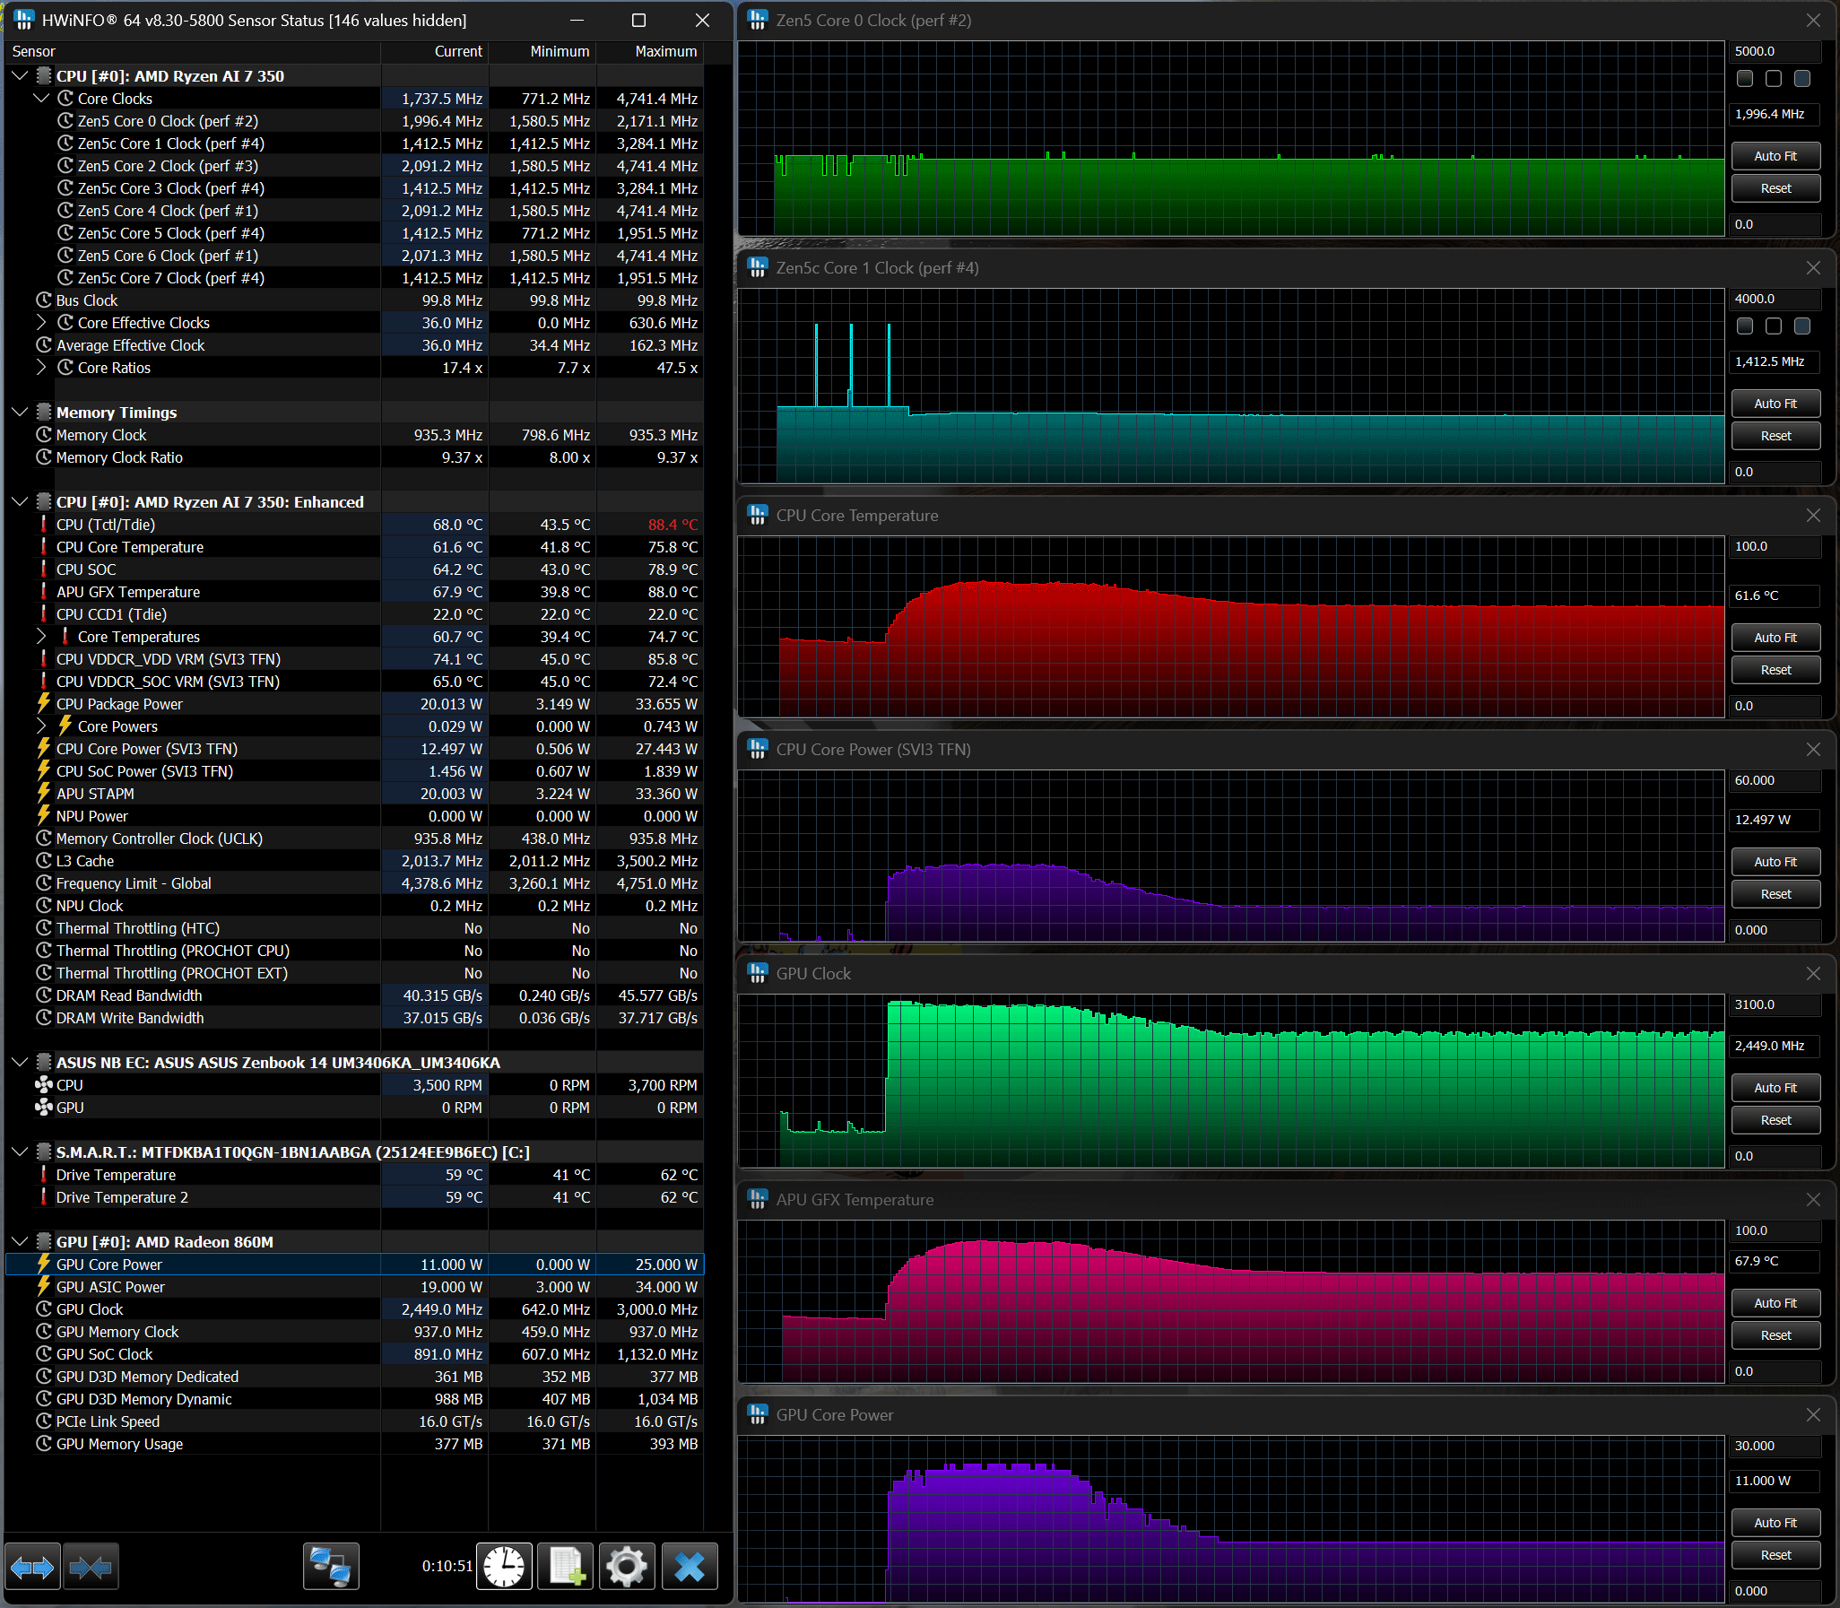The width and height of the screenshot is (1840, 1608).
Task: Expand the Core Effective Clocks node
Action: pos(41,323)
